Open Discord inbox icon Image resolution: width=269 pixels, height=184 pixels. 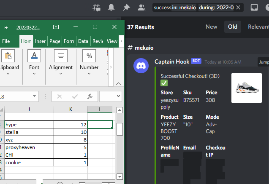(x=254, y=8)
